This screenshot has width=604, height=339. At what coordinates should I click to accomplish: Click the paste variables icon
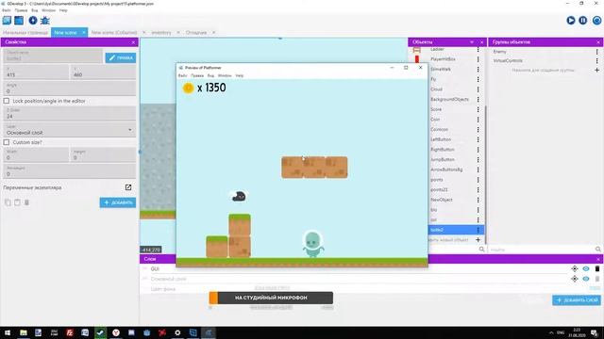[17, 202]
